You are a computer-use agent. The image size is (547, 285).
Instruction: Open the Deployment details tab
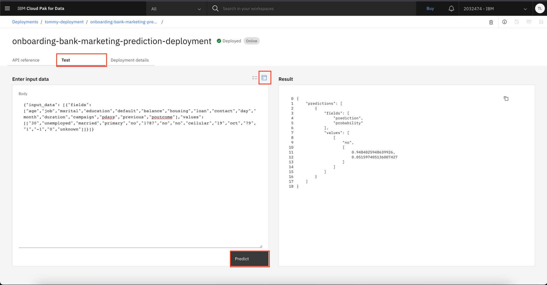point(130,60)
